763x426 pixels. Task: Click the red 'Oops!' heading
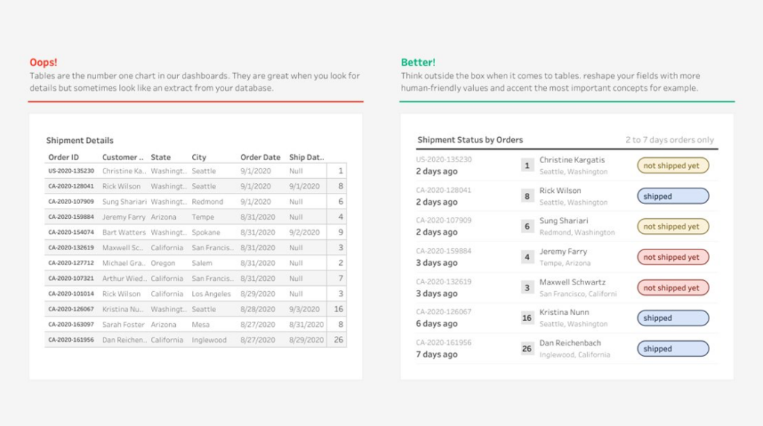(x=43, y=63)
